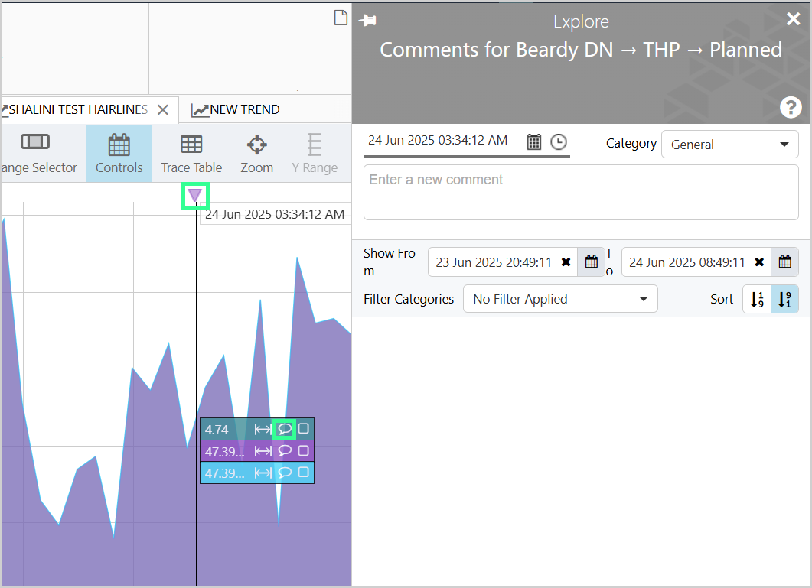Click span icon on purple 47.39 row
812x588 pixels.
tap(263, 451)
